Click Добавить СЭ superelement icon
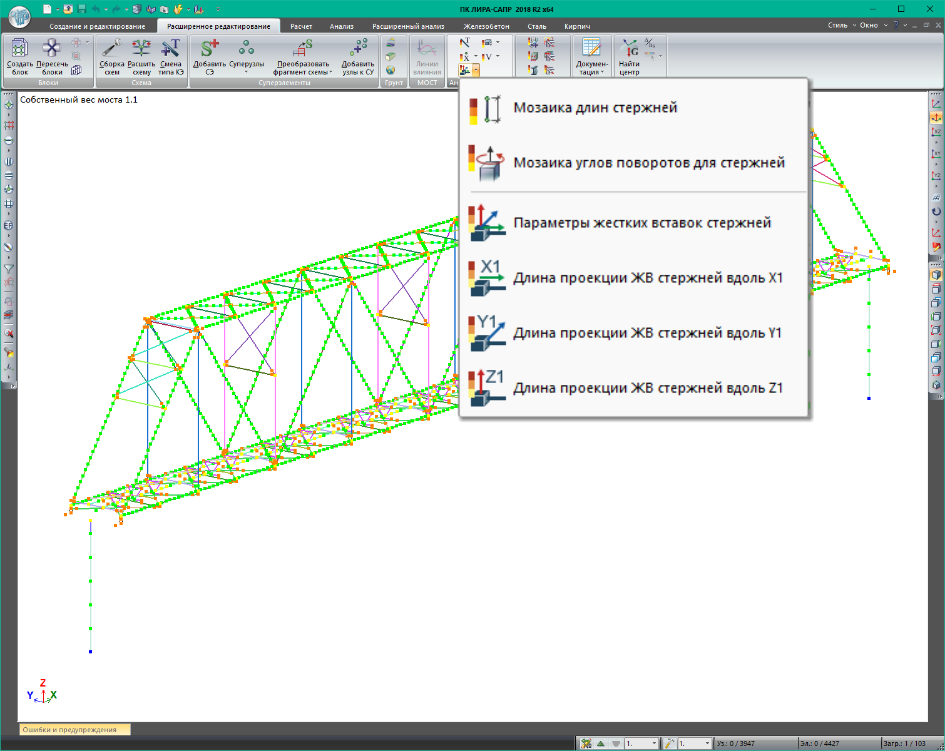This screenshot has height=751, width=945. pos(209,56)
